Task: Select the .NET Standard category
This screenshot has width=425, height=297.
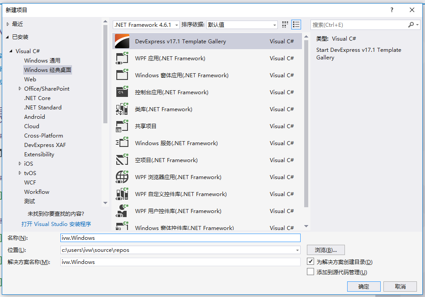Action: [42, 107]
